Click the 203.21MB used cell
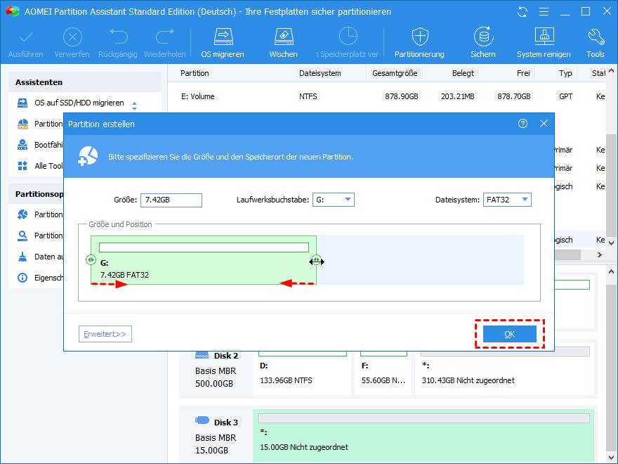Image resolution: width=618 pixels, height=464 pixels. (458, 96)
